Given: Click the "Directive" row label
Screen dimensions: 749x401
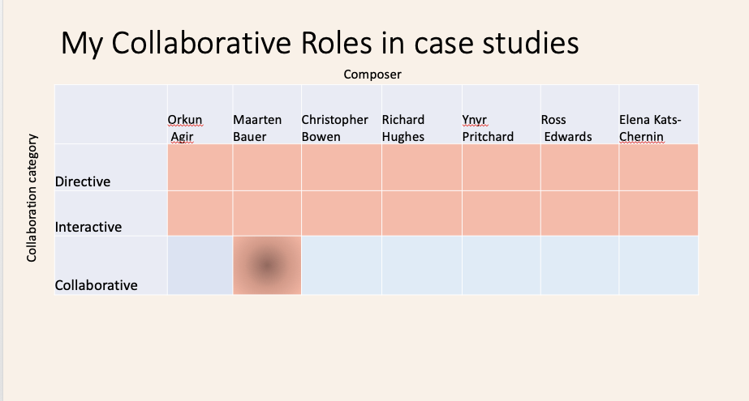Looking at the screenshot, I should (x=83, y=181).
